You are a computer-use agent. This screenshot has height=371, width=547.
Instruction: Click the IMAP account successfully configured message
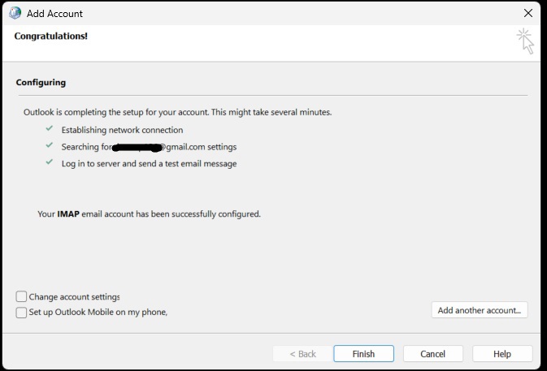[x=149, y=214]
